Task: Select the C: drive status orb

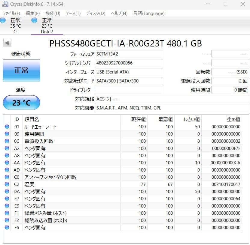Action: pyautogui.click(x=3, y=20)
